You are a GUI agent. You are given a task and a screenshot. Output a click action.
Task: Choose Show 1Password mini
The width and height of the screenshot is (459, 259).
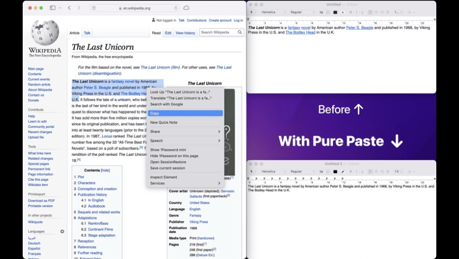click(185, 150)
